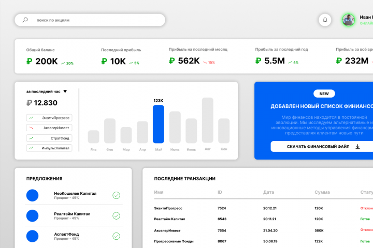Viewport: 373px width, 248px height.
Task: Click the search magnifier icon
Action: pyautogui.click(x=25, y=20)
